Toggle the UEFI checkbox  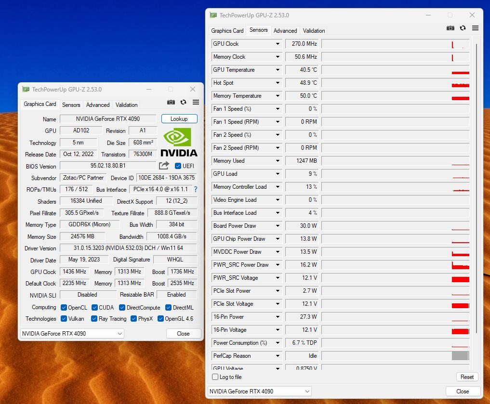coord(178,166)
